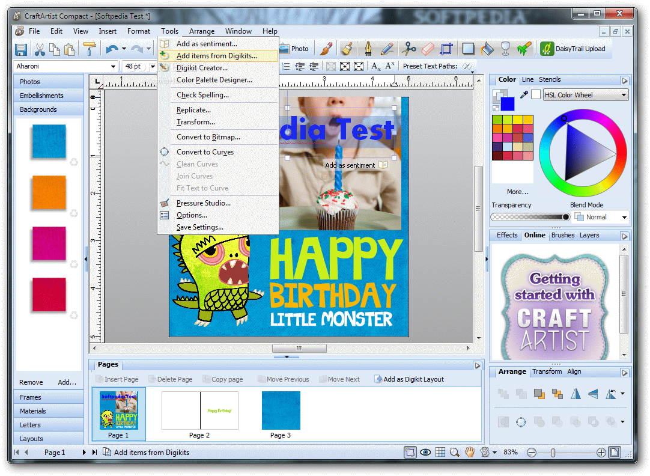Click Bring to Front arrange icon
Screen dimensions: 650x476
tap(539, 394)
